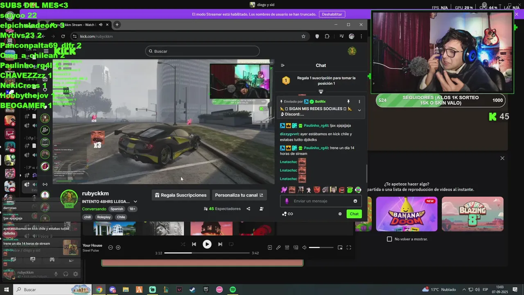The image size is (524, 295).
Task: Open the Blazing 8s game card
Action: [472, 214]
